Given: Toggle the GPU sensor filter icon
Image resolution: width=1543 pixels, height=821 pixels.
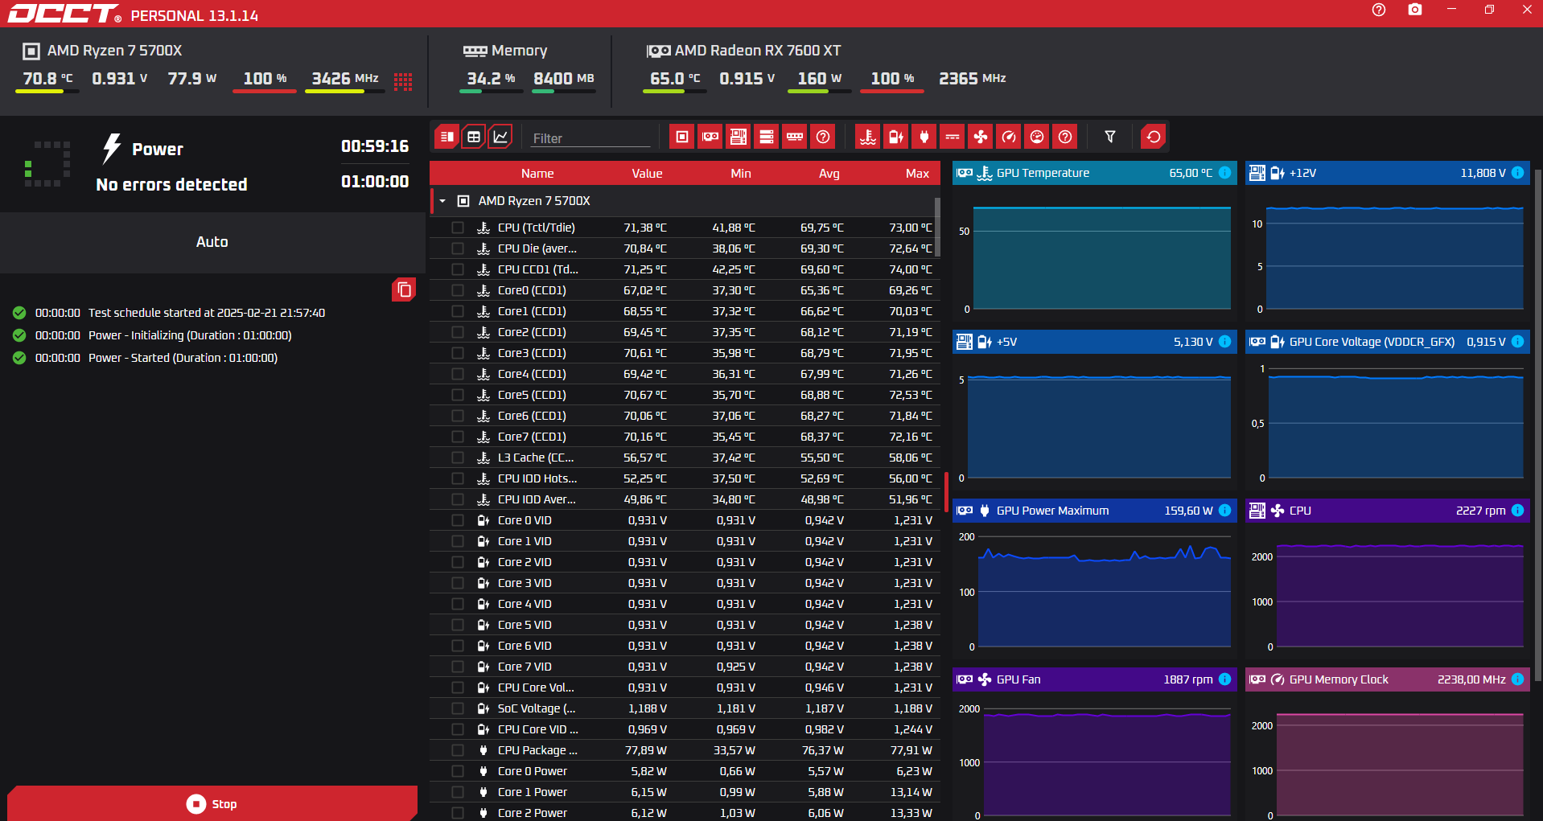Looking at the screenshot, I should [x=710, y=137].
